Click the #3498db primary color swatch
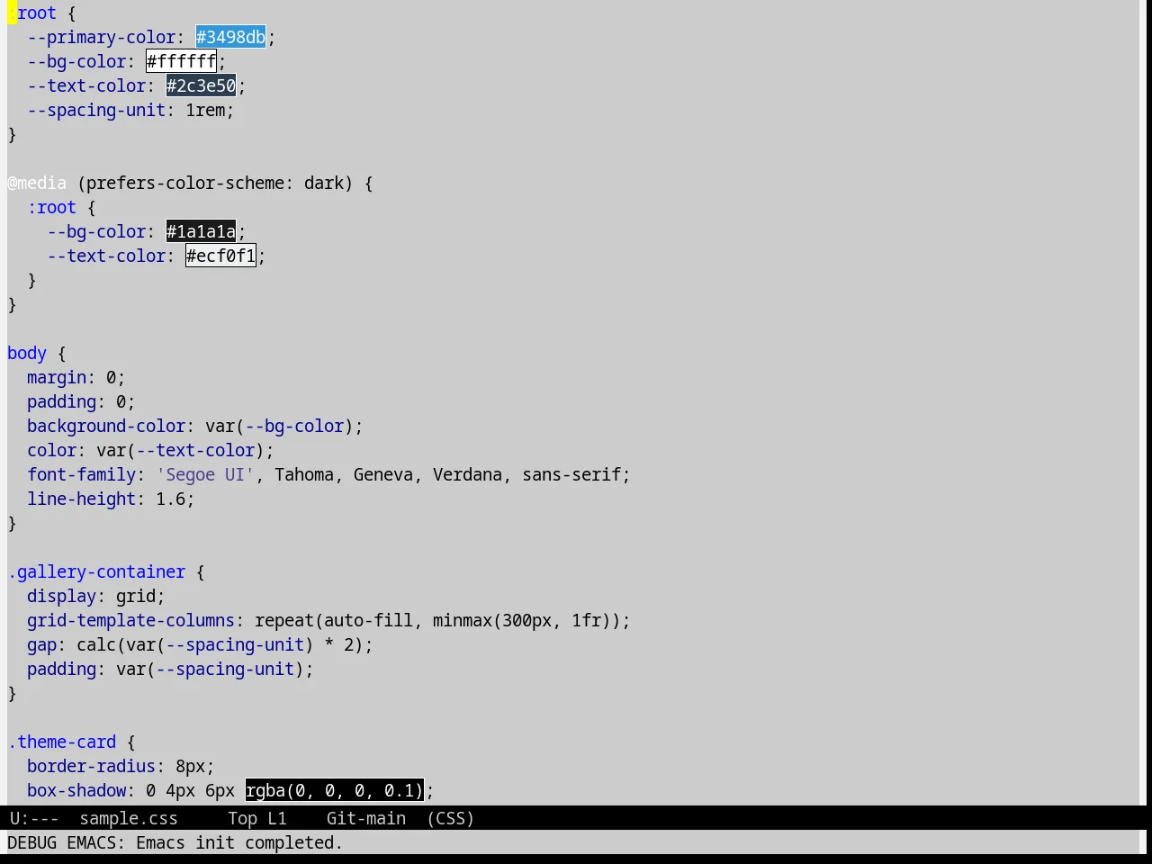 (x=230, y=37)
